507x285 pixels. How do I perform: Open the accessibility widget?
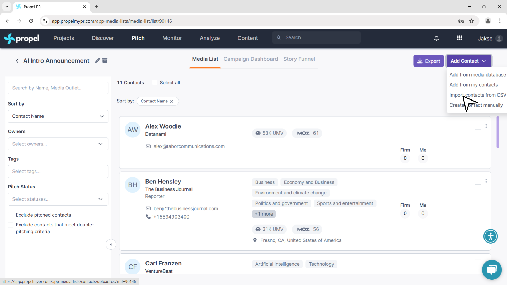[491, 236]
